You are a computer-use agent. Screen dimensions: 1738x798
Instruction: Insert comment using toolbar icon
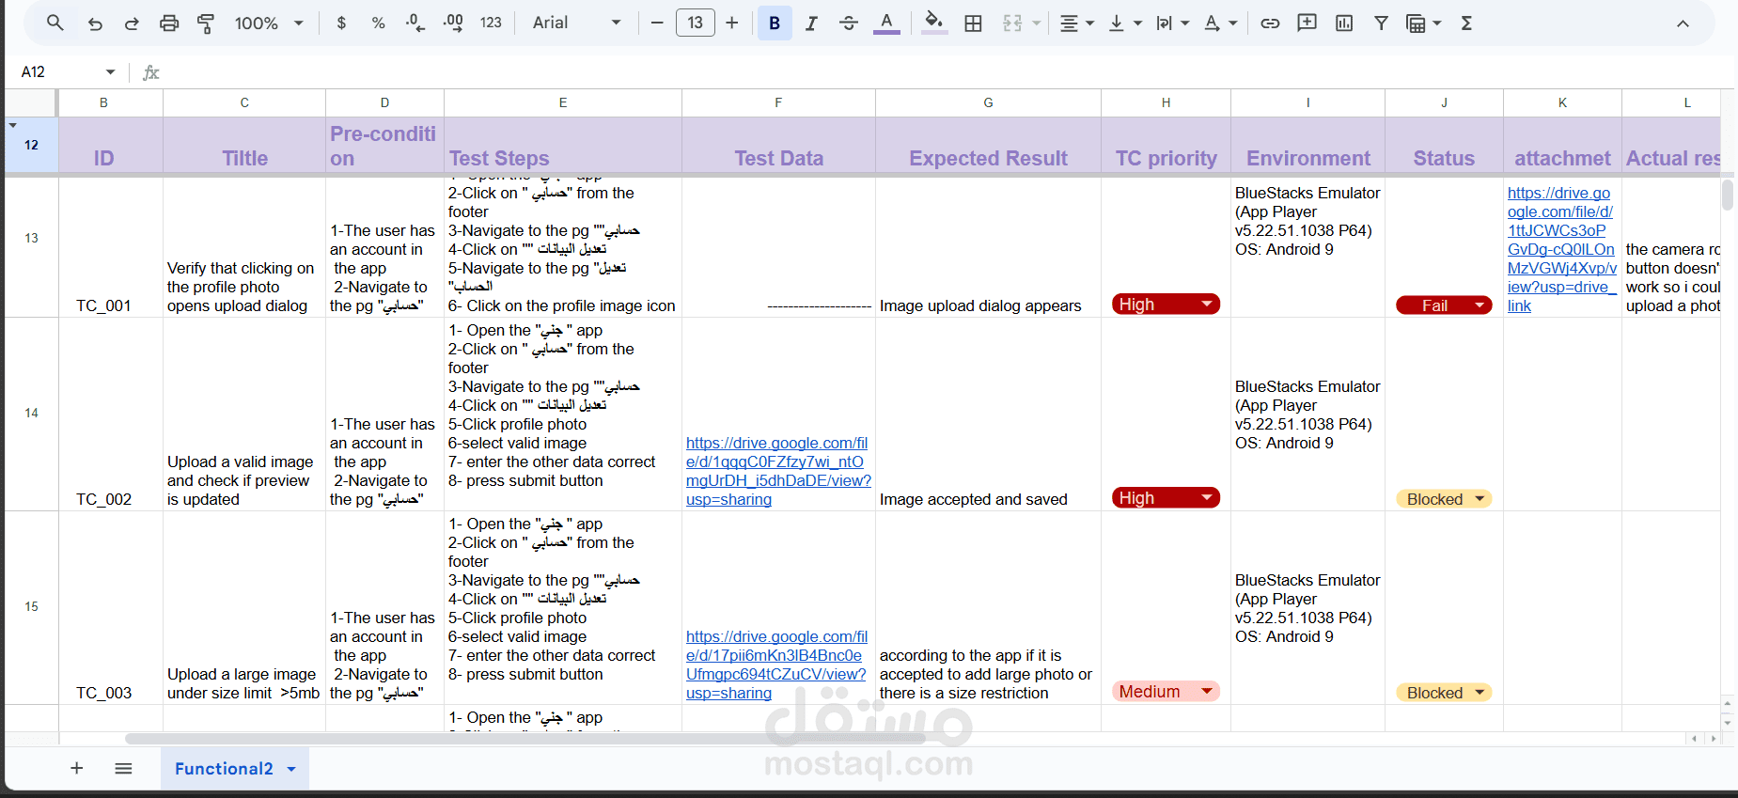coord(1307,23)
